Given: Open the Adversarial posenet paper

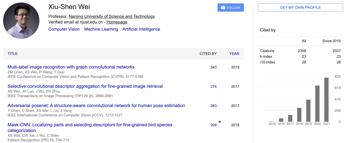Looking at the screenshot, I should [x=96, y=105].
